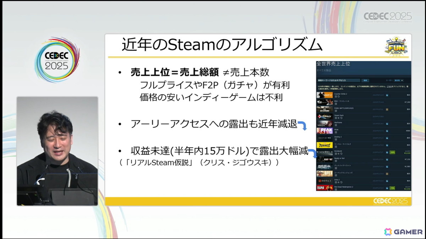This screenshot has height=239, width=426.
Task: Click the こちら link in the notice
Action: click(389, 87)
